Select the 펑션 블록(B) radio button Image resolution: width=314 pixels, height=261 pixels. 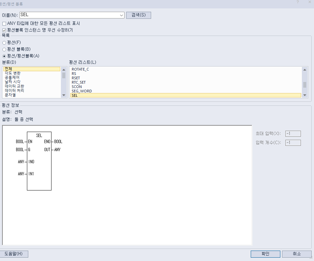4,49
